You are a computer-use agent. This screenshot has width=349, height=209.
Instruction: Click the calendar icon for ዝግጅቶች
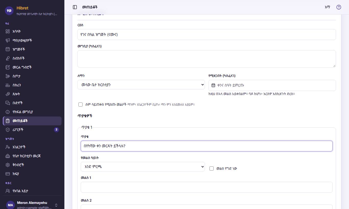tap(8, 49)
